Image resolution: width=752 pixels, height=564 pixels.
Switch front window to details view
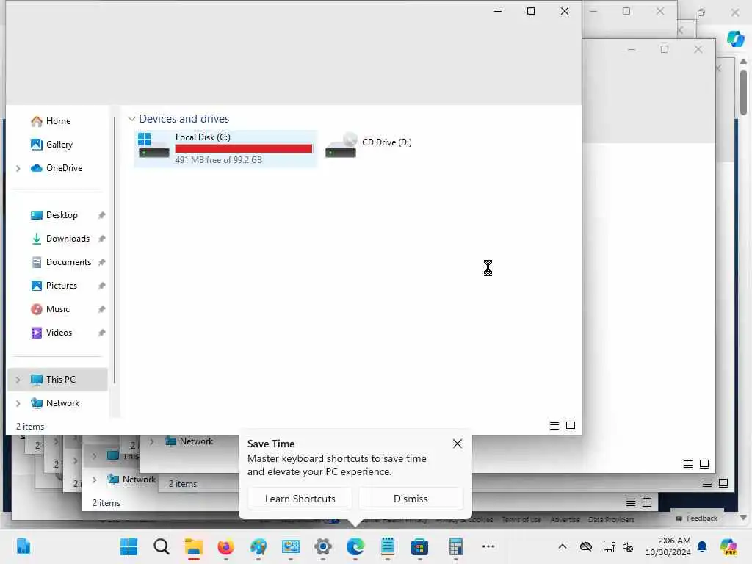(x=554, y=426)
